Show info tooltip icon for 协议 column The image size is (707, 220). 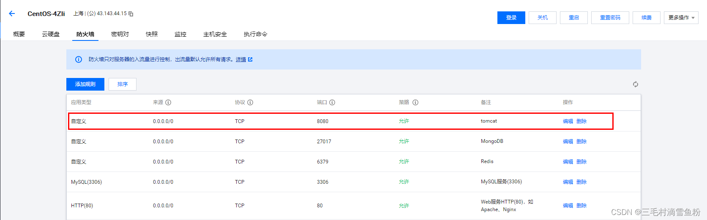[x=250, y=102]
